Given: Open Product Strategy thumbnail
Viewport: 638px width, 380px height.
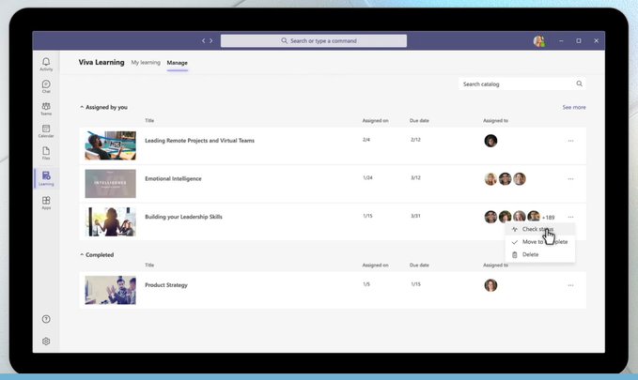Looking at the screenshot, I should tap(110, 290).
